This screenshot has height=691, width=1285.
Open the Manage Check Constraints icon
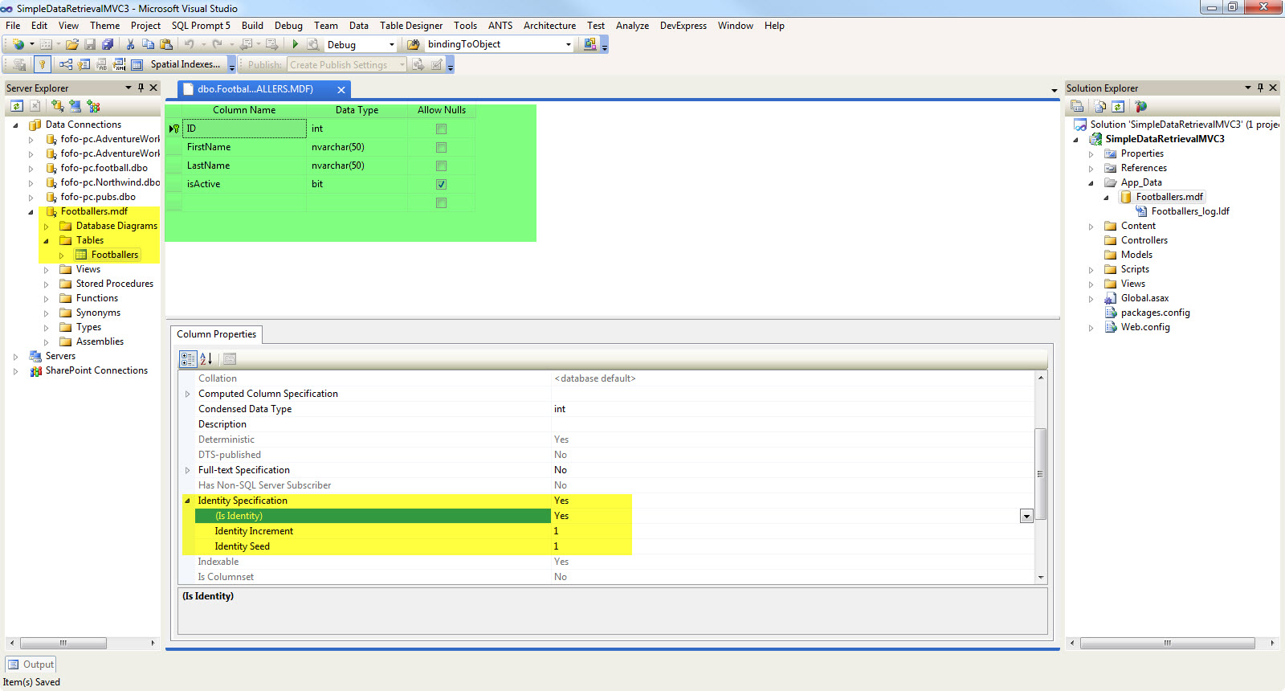click(x=137, y=64)
